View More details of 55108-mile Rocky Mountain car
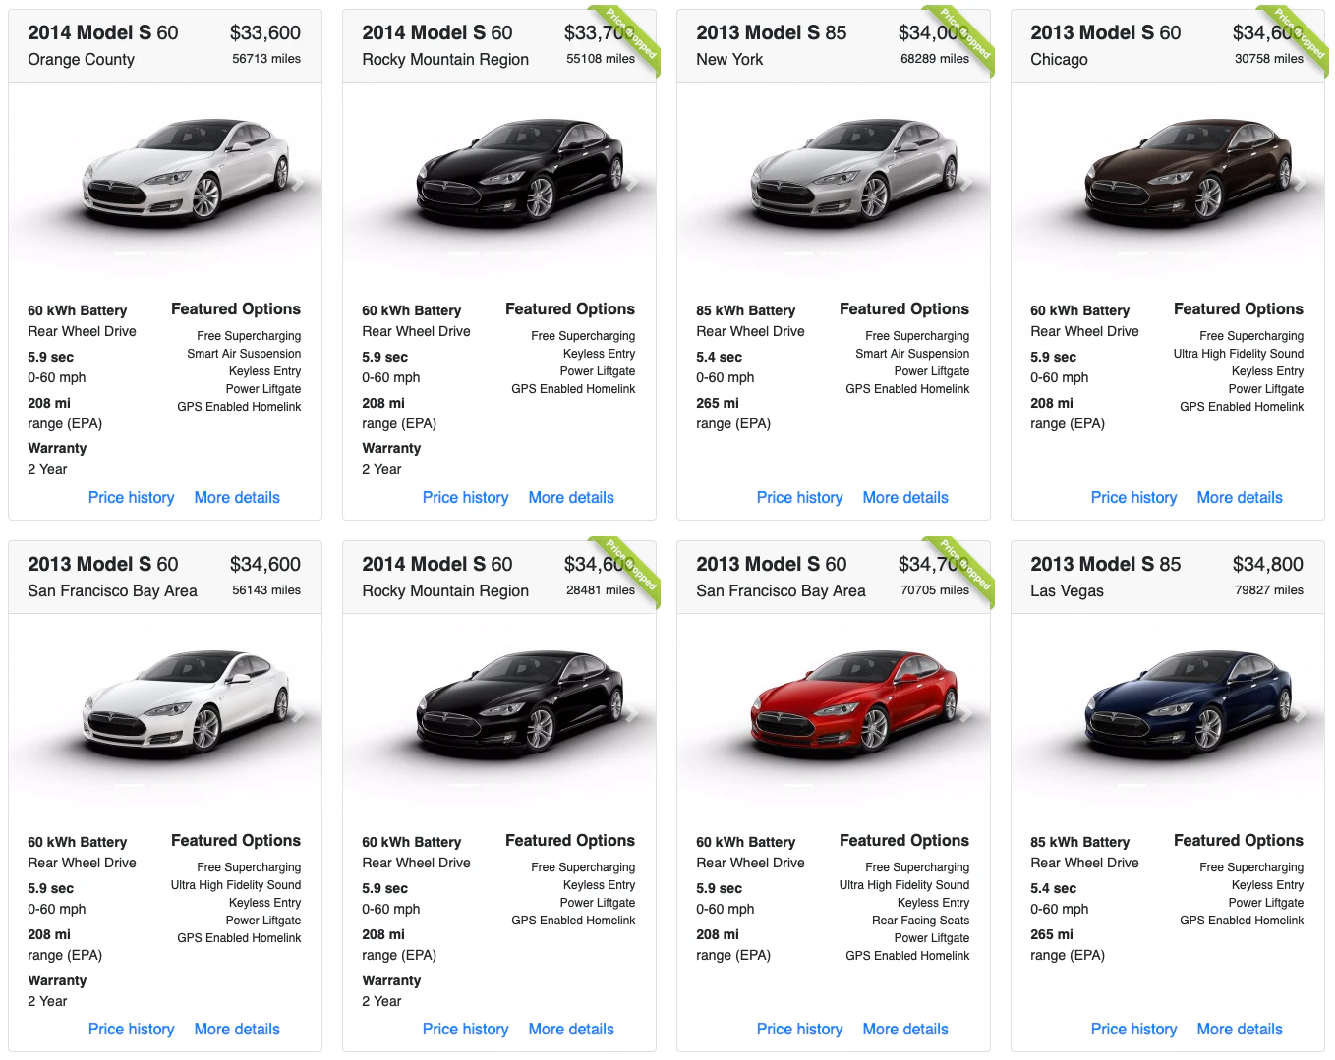 [571, 497]
